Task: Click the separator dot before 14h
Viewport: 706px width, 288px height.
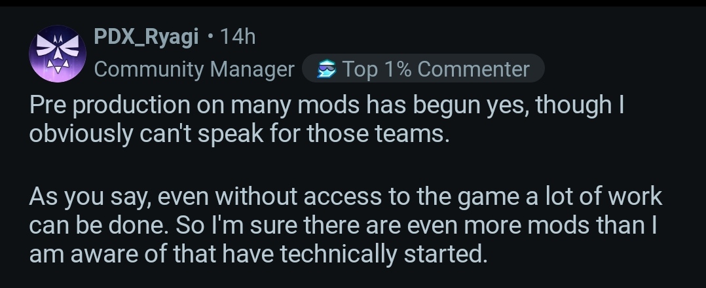Action: (209, 37)
